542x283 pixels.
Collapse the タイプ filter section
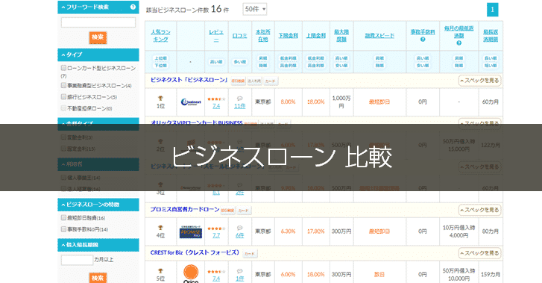[98, 55]
